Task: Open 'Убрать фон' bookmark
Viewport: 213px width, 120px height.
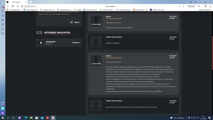Action: [157, 10]
